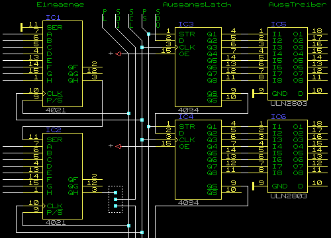331x238 pixels.
Task: Select the SER pin name on IC1
Action: (54, 28)
